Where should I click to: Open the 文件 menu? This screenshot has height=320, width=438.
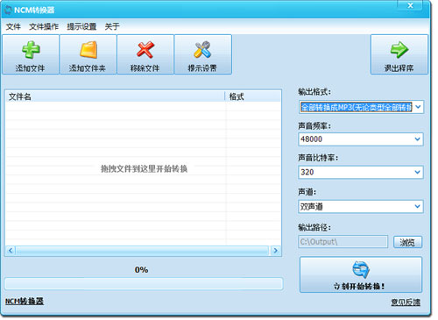click(x=13, y=26)
